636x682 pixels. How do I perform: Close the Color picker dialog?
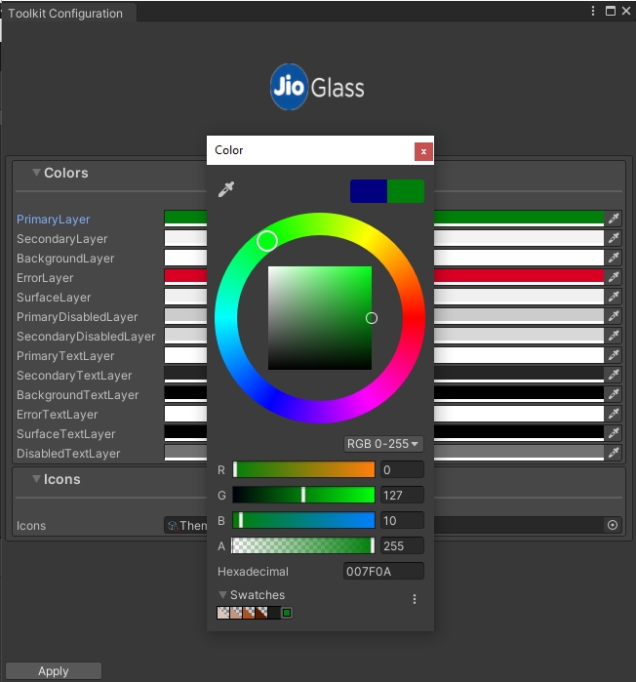pyautogui.click(x=423, y=151)
